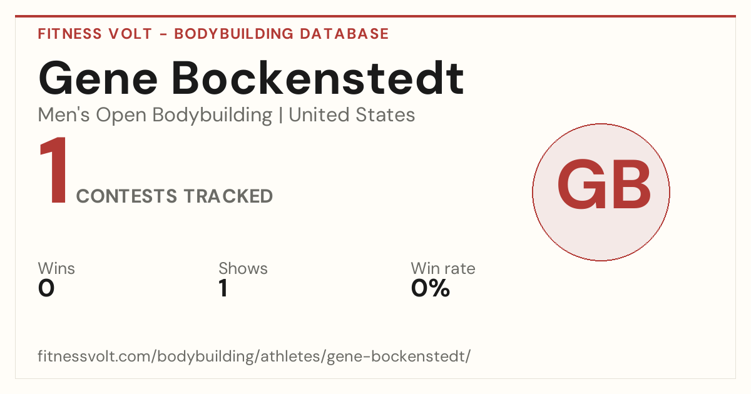Click the pipe separator before United States

pyautogui.click(x=280, y=116)
